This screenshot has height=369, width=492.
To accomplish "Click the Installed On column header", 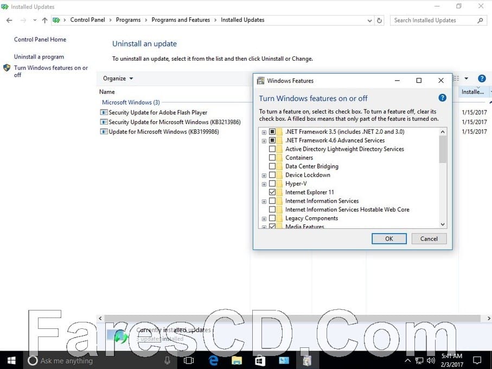I will coord(473,92).
